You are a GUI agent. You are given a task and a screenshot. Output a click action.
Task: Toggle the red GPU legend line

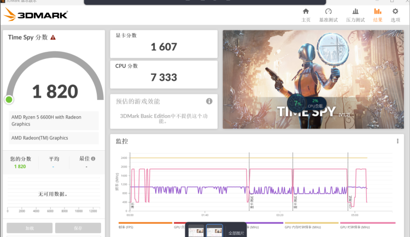[179, 225]
